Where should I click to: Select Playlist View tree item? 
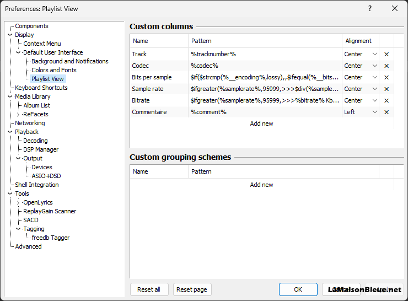47,79
